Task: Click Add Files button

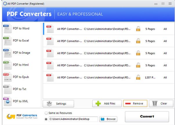Action: tap(107, 103)
